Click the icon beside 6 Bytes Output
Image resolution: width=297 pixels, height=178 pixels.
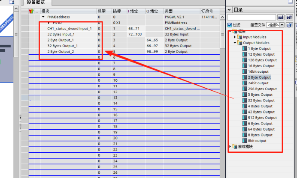(x=244, y=124)
